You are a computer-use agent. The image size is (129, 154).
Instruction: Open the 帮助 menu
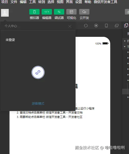tap(88, 2)
